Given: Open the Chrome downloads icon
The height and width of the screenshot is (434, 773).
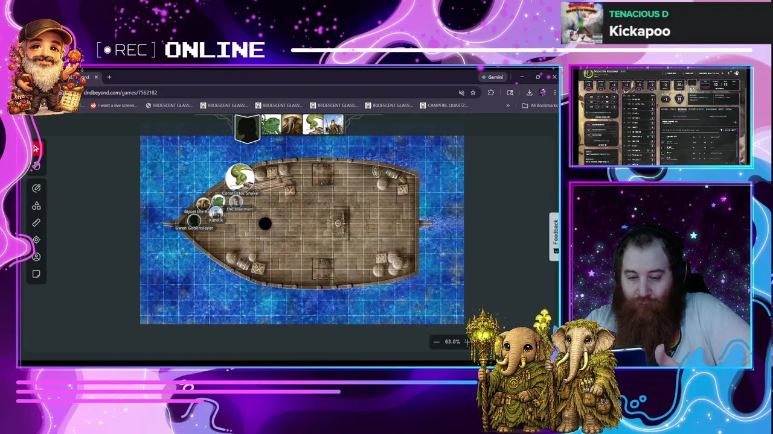Looking at the screenshot, I should (x=529, y=93).
